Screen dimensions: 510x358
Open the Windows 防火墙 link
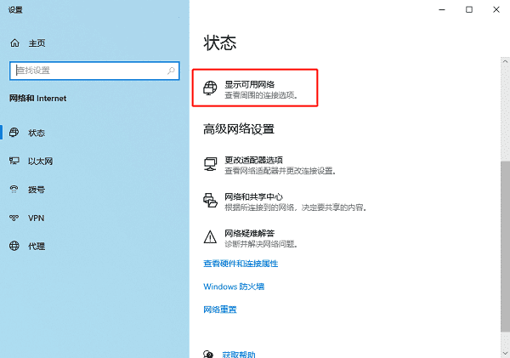click(234, 287)
